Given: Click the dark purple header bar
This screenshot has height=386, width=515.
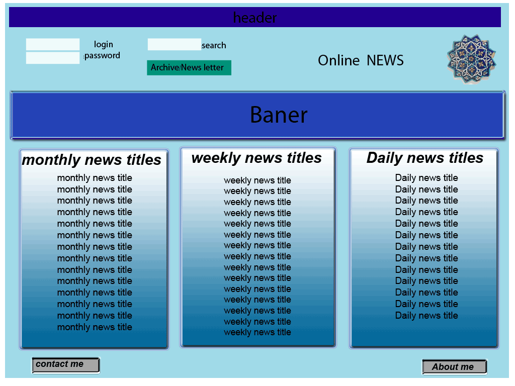Looking at the screenshot, I should pyautogui.click(x=255, y=18).
